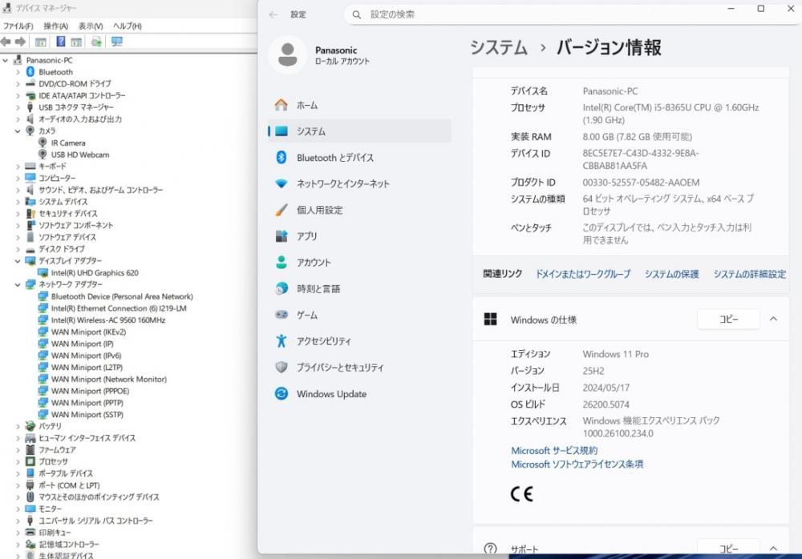Click コピー button for Windows の仕様
Viewport: 802px width, 559px height.
click(x=728, y=320)
